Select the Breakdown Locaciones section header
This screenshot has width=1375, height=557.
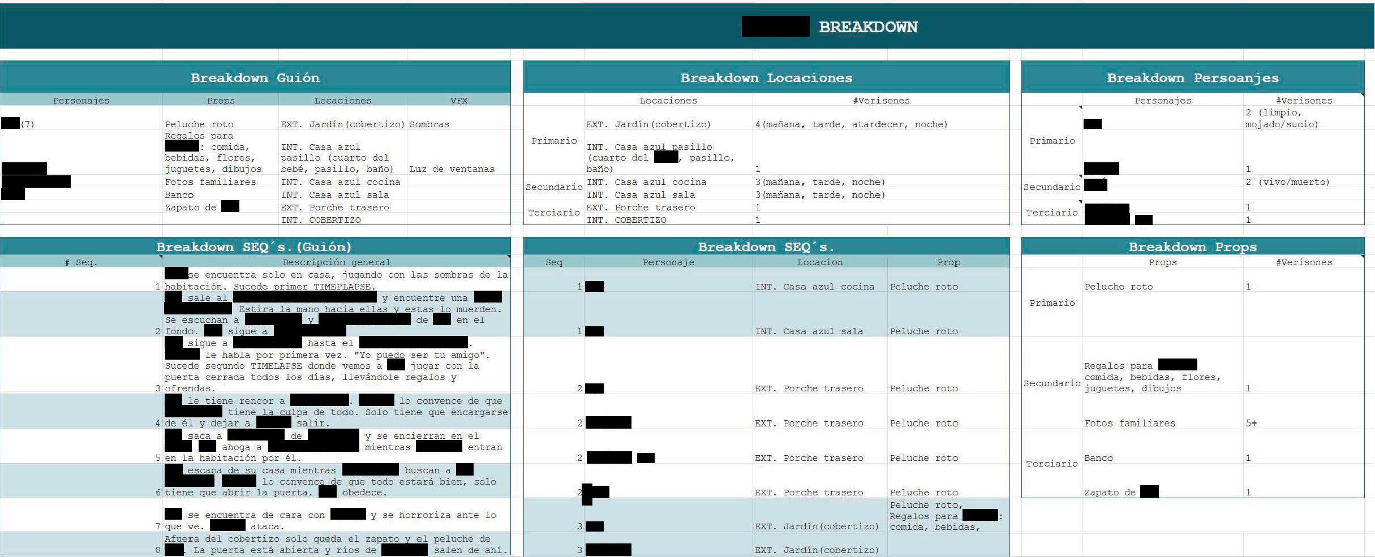pos(766,78)
